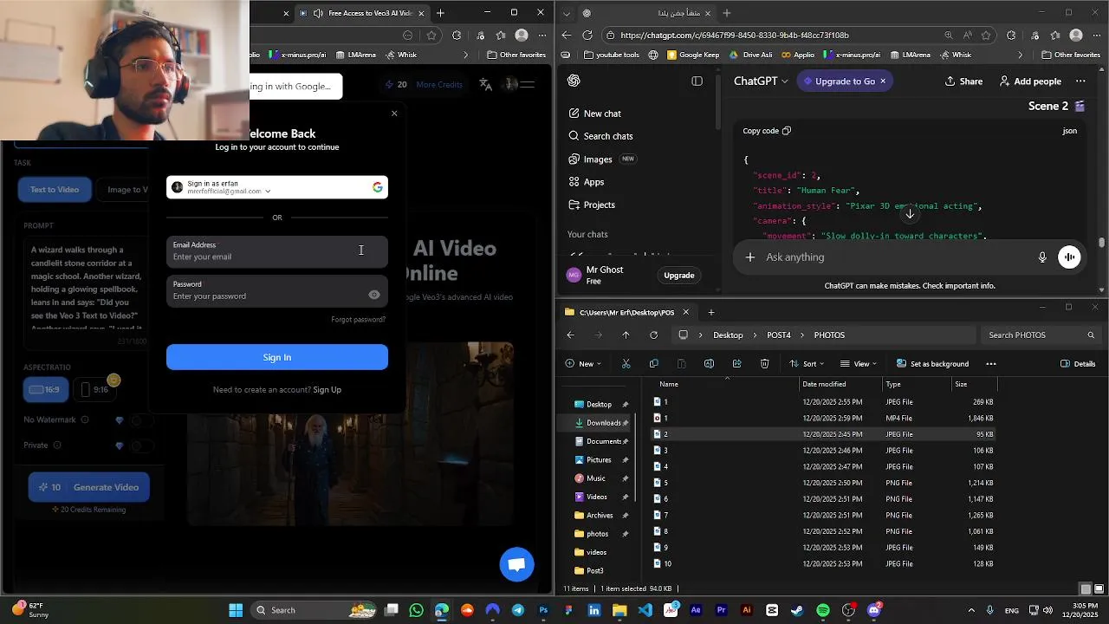Image resolution: width=1109 pixels, height=624 pixels.
Task: Open Search chats in ChatGPT sidebar
Action: click(600, 136)
